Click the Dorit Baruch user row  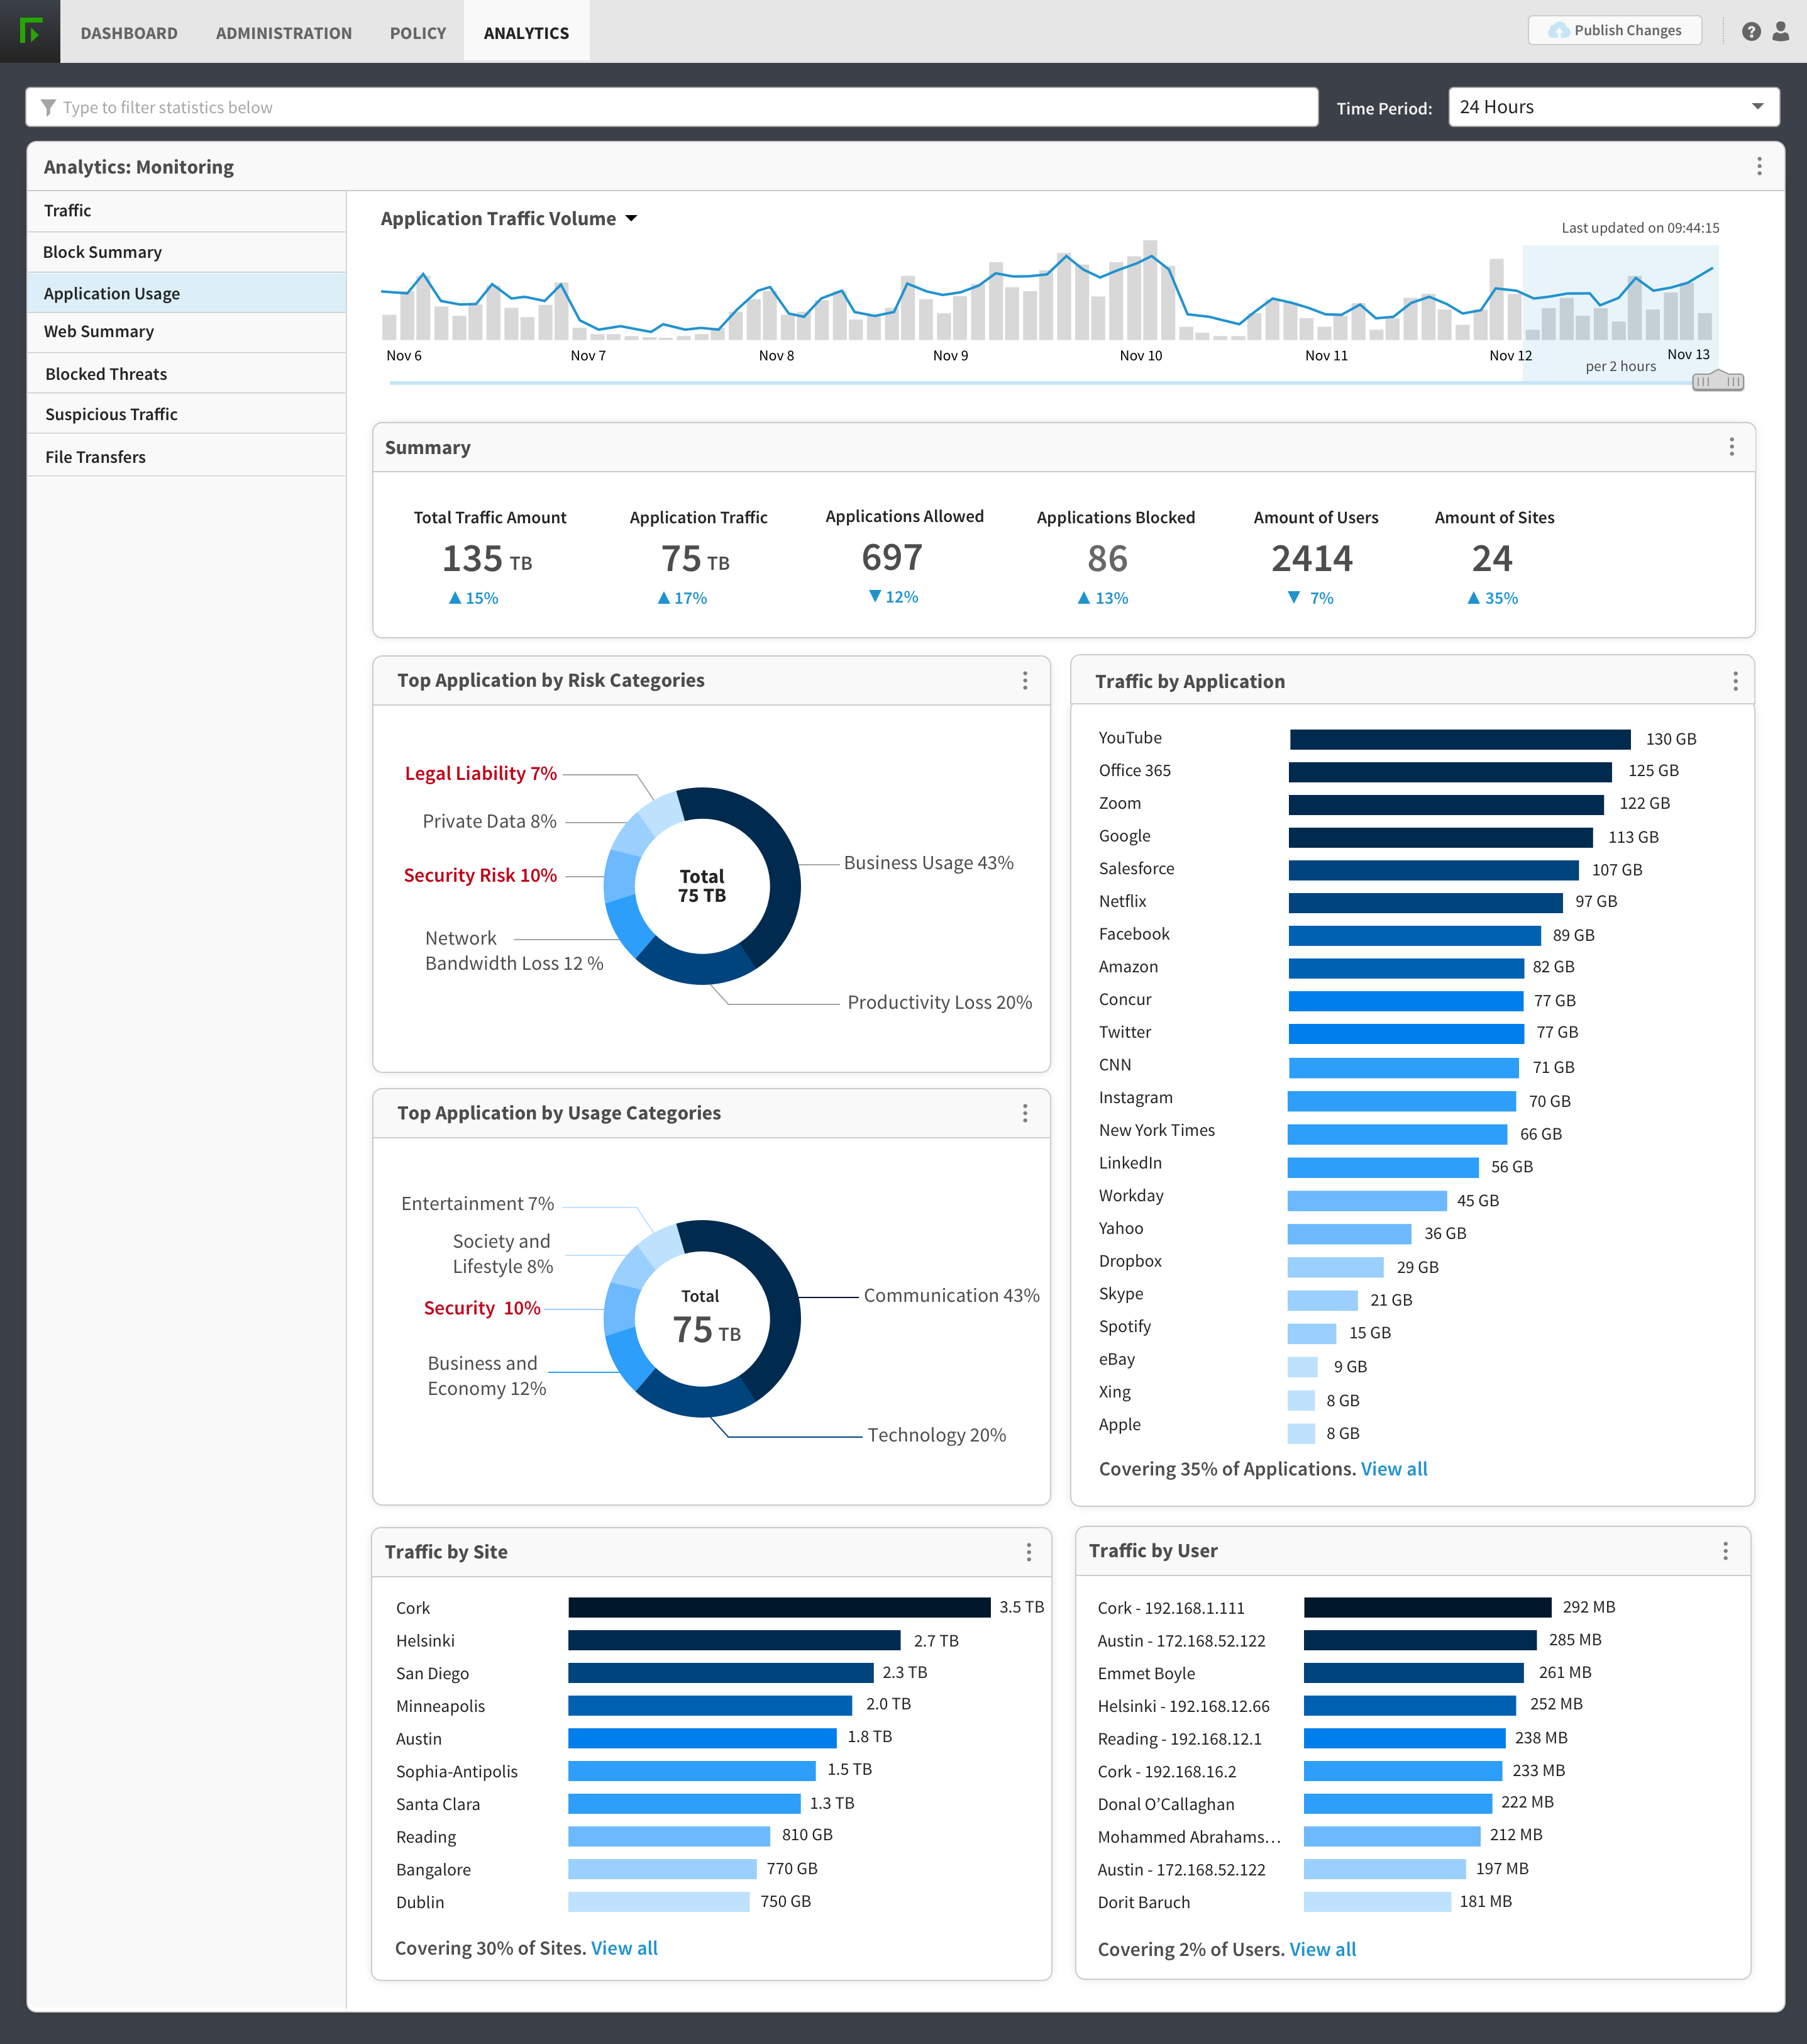pos(1144,1902)
